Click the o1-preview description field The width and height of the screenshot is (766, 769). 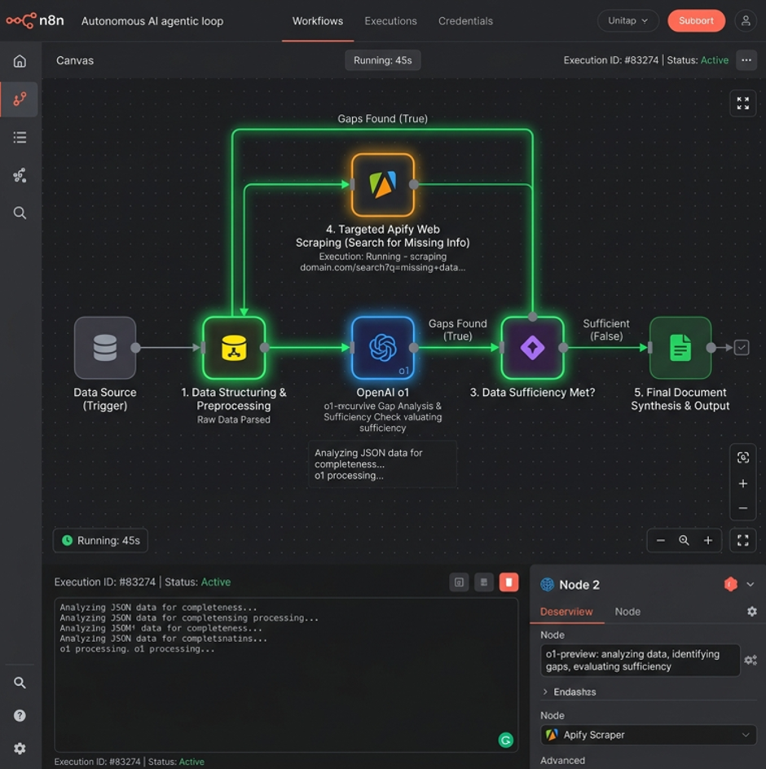(640, 660)
